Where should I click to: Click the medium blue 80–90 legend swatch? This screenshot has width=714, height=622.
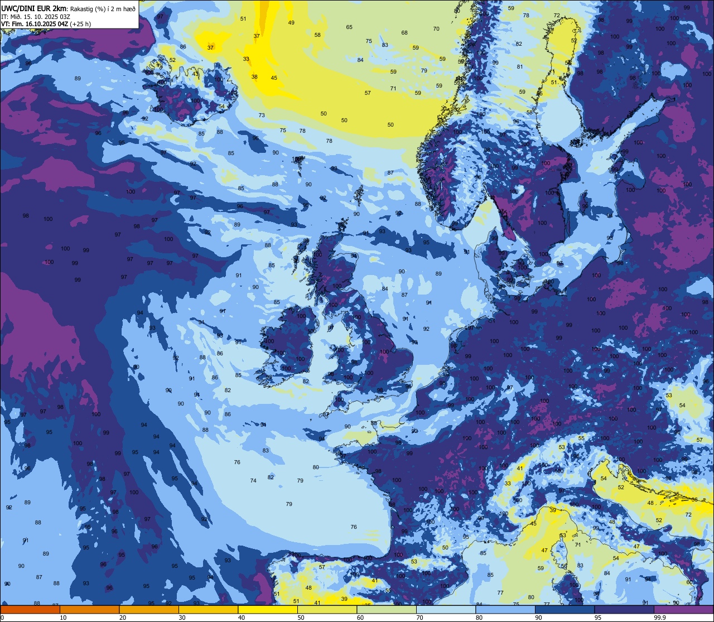(x=505, y=610)
